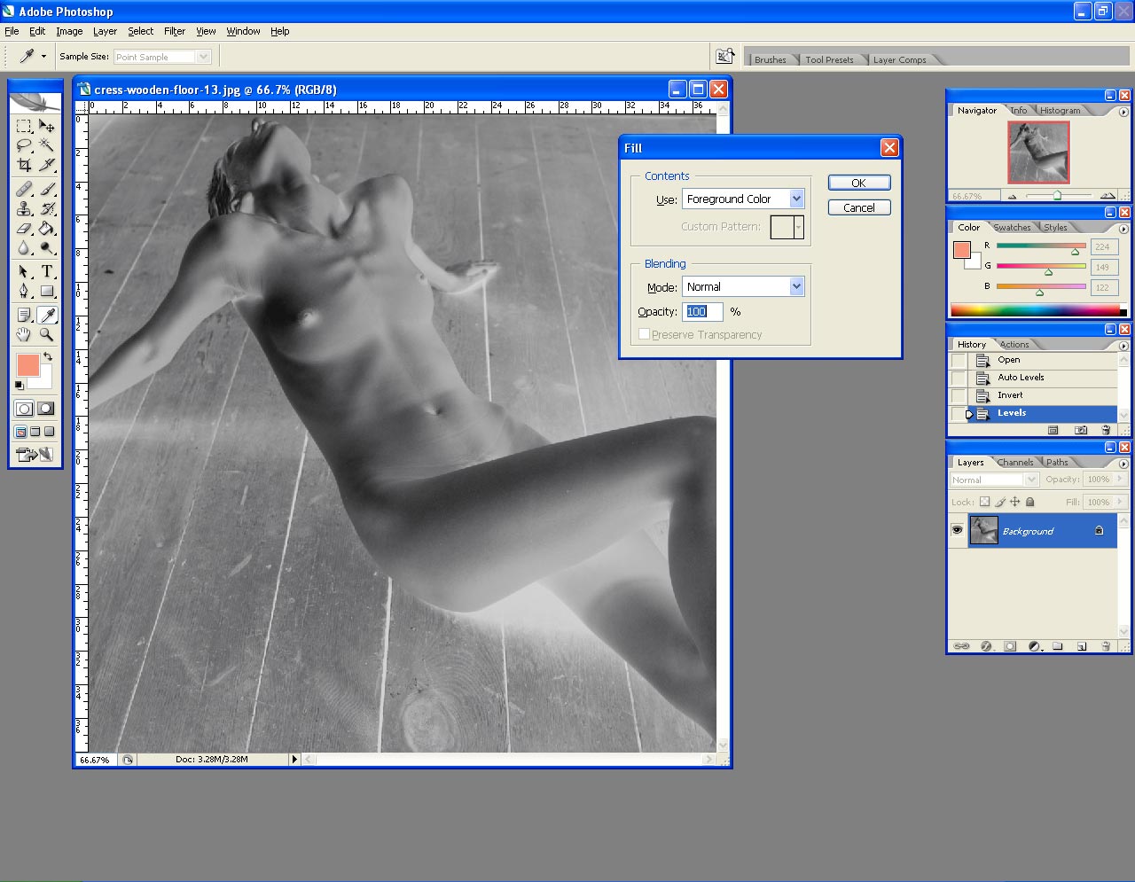Cancel the Fill dialog
This screenshot has height=882, width=1135.
(x=858, y=207)
